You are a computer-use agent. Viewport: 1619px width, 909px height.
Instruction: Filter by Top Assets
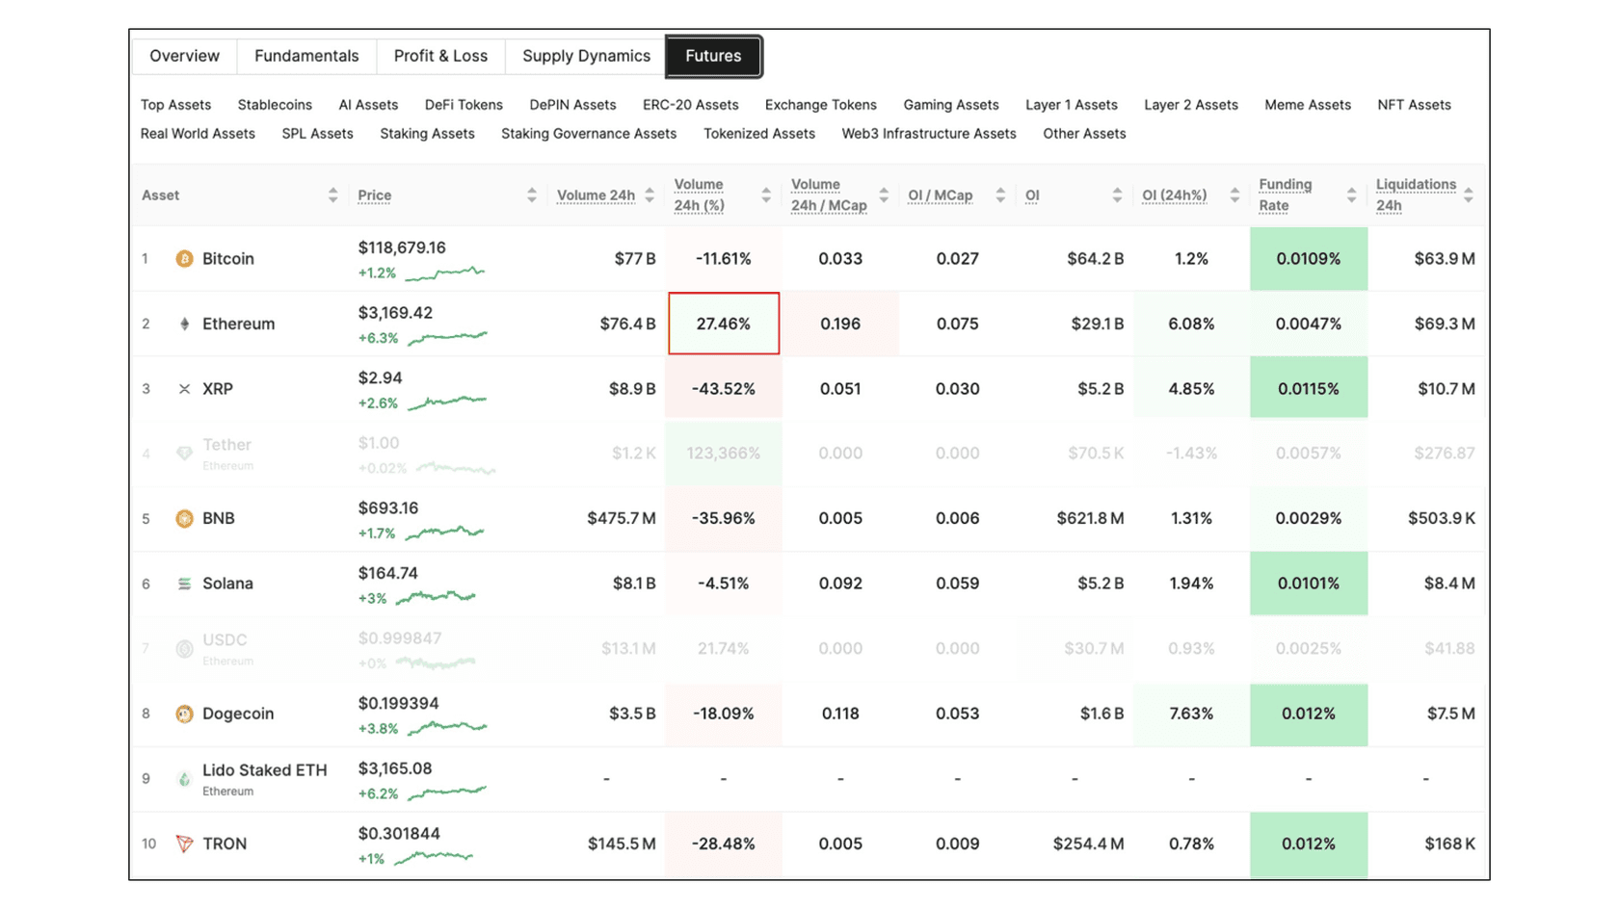tap(175, 105)
